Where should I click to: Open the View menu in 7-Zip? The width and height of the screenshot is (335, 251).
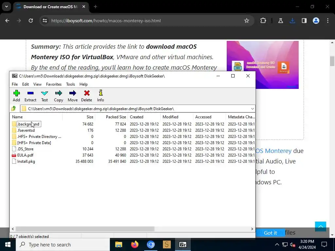[37, 84]
